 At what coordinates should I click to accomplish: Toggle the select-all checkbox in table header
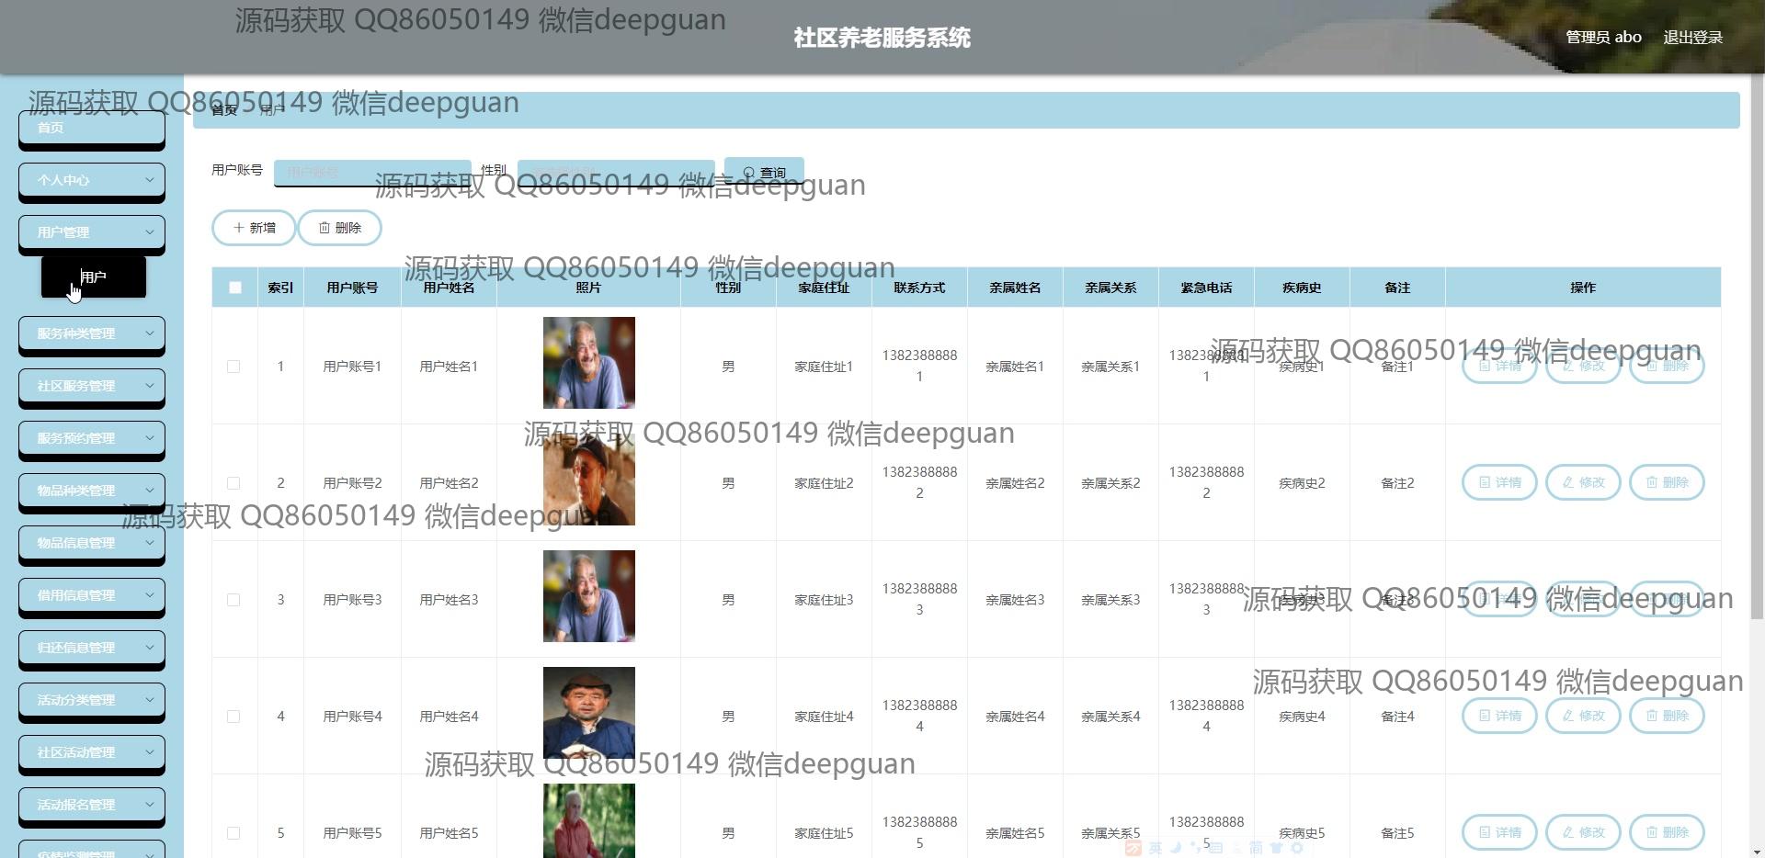tap(235, 288)
